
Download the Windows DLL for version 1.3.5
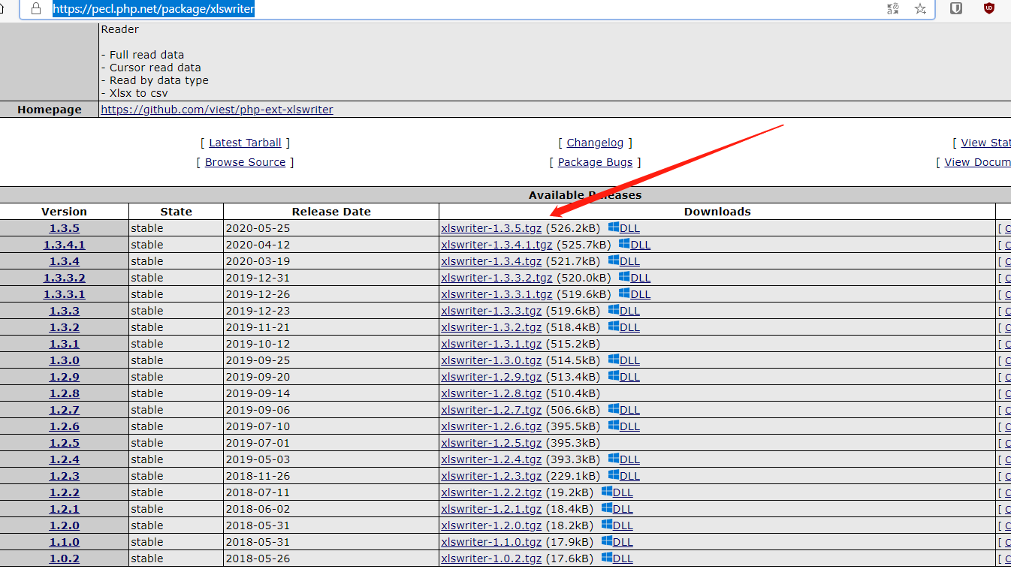(624, 228)
